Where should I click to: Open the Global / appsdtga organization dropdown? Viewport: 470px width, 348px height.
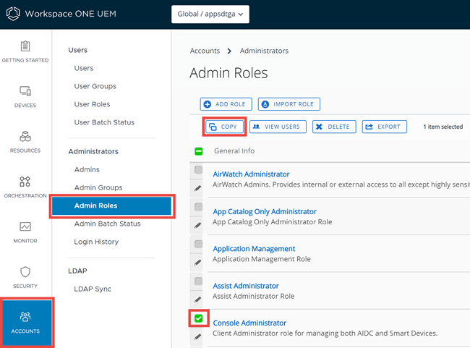tap(210, 14)
